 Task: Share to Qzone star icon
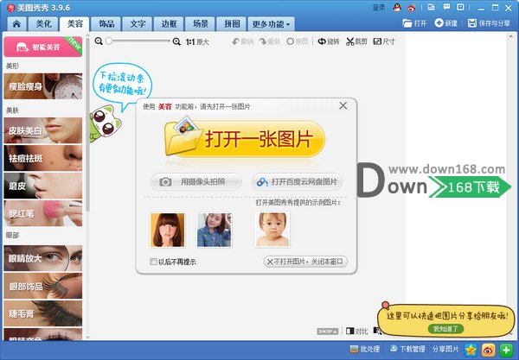tap(471, 350)
